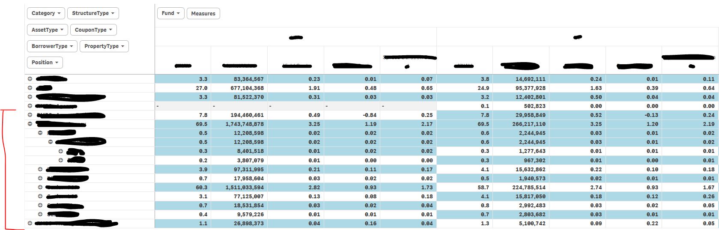
Task: Select the cell value 95,377,928
Action: [521, 88]
